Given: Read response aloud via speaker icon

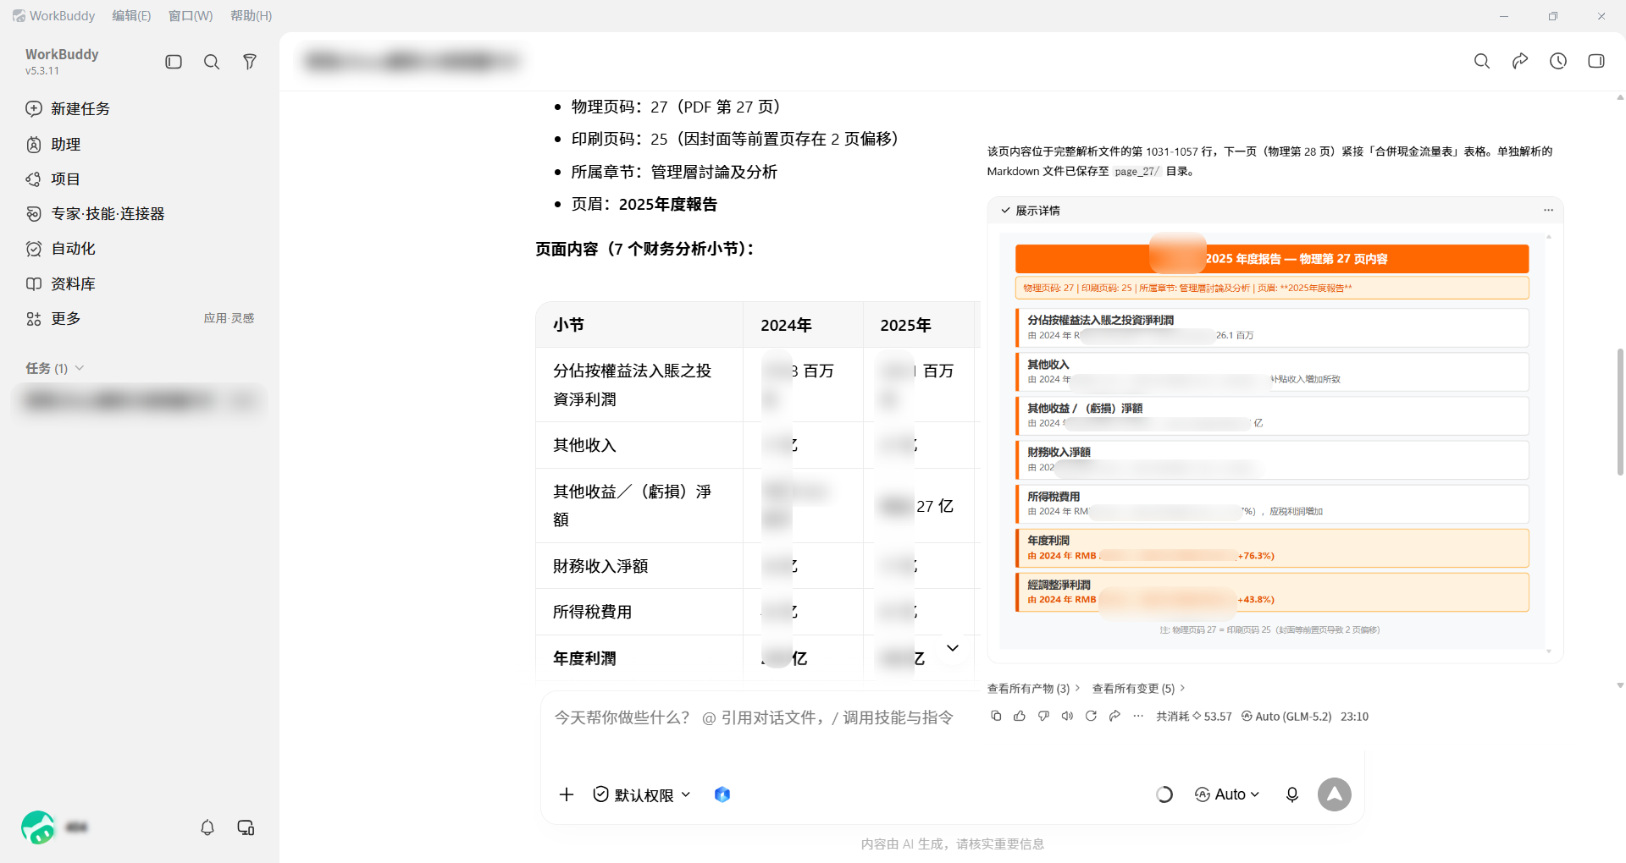Looking at the screenshot, I should pyautogui.click(x=1067, y=716).
